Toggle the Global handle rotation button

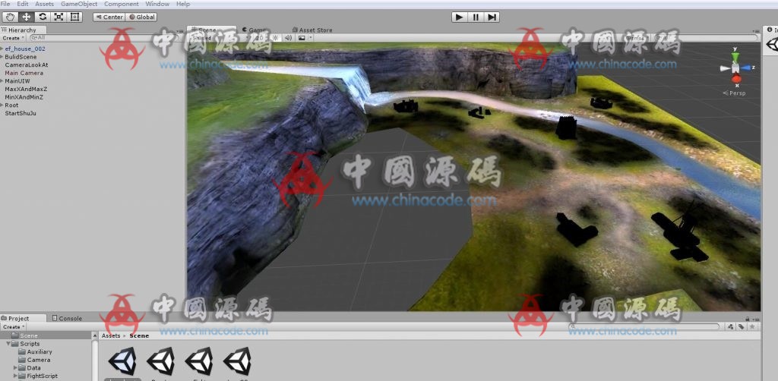coord(141,17)
